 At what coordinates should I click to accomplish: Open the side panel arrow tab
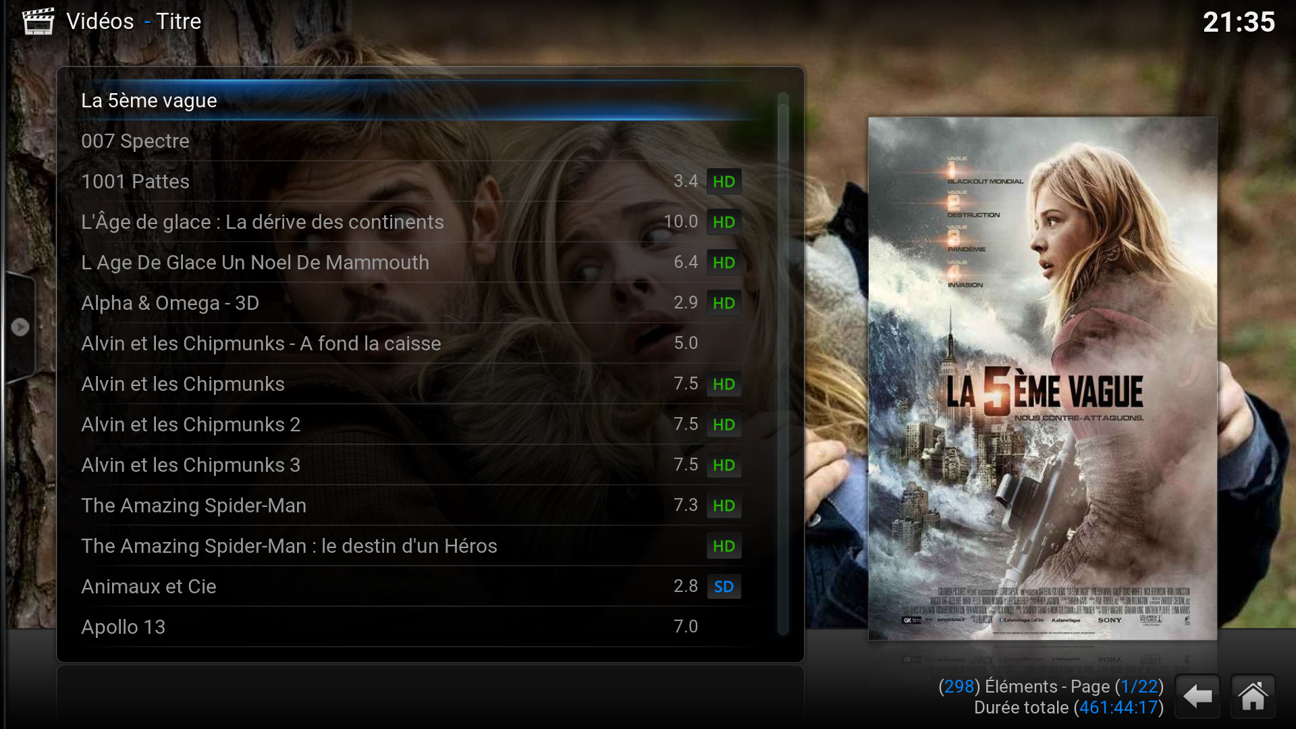(x=20, y=327)
